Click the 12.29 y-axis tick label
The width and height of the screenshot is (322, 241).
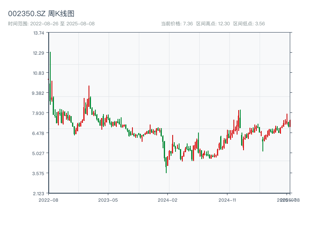(x=39, y=53)
